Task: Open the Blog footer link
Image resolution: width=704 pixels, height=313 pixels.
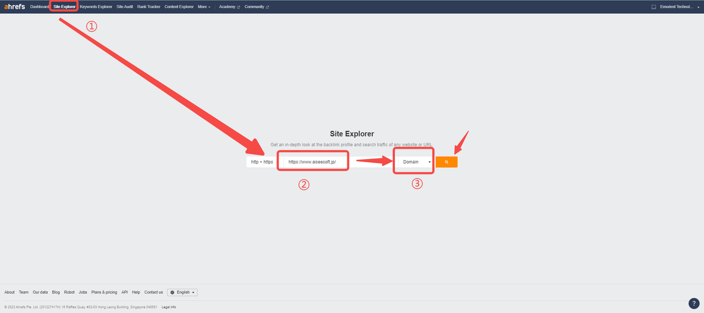Action: 56,292
